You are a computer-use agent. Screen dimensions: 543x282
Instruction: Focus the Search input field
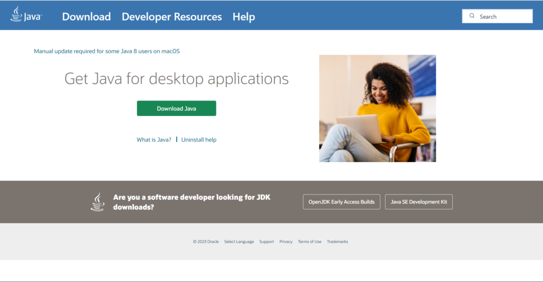(504, 16)
